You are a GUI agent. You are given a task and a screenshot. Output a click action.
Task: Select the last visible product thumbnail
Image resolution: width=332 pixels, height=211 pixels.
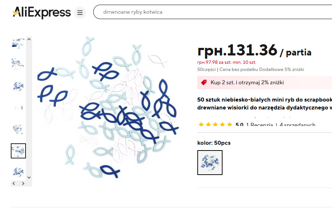[18, 171]
